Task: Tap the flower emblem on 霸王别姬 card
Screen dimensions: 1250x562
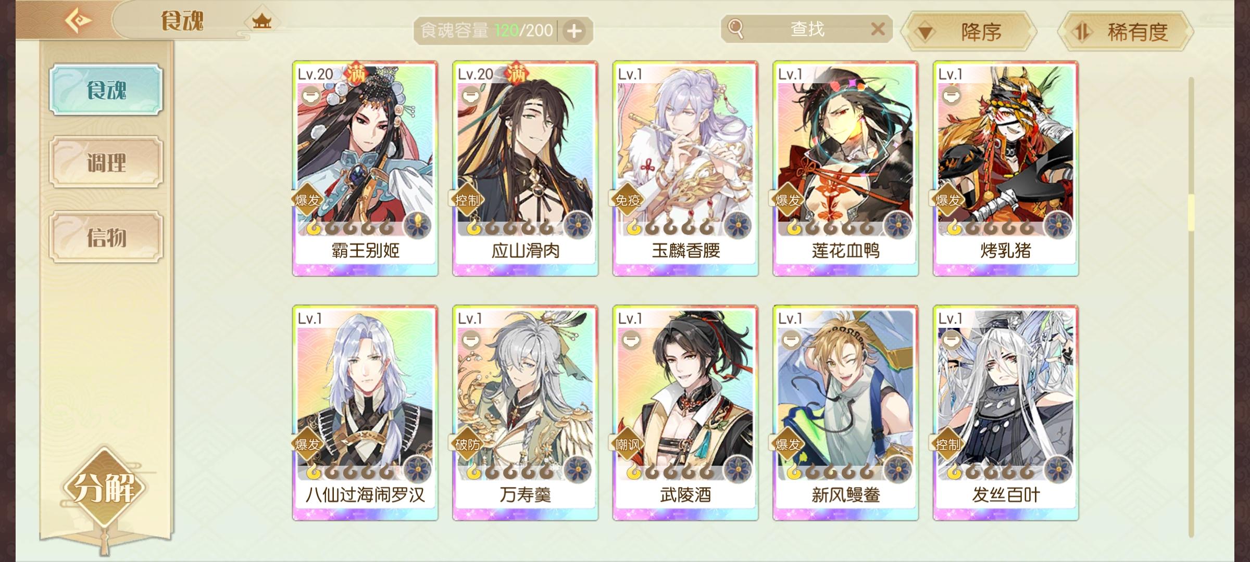Action: point(417,225)
